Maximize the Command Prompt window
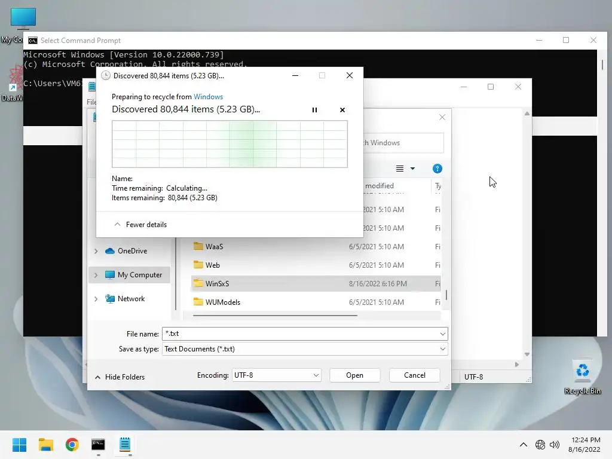The image size is (612, 459). 566,40
